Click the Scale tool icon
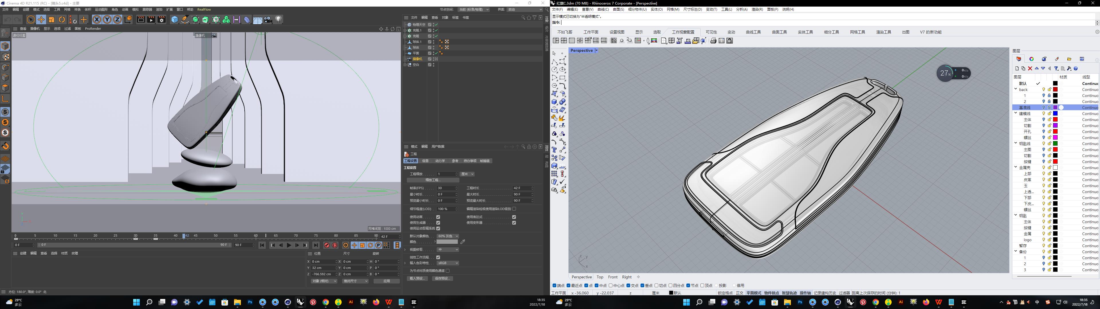This screenshot has width=1100, height=309. coord(52,20)
